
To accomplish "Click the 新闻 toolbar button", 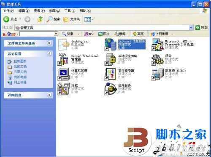I will point(120,34).
